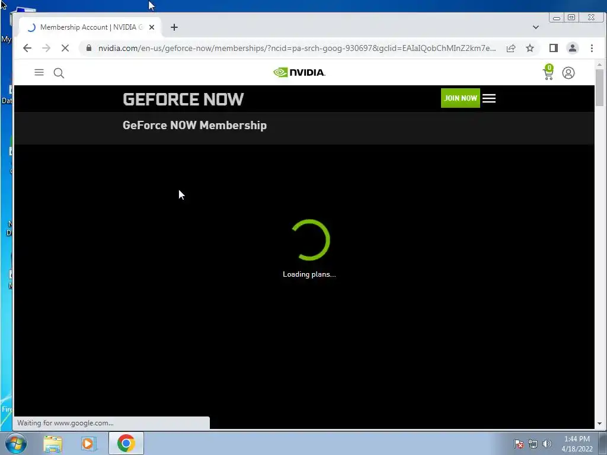Open the GeForce NOW section menu
Screen dimensions: 607x455
489,98
